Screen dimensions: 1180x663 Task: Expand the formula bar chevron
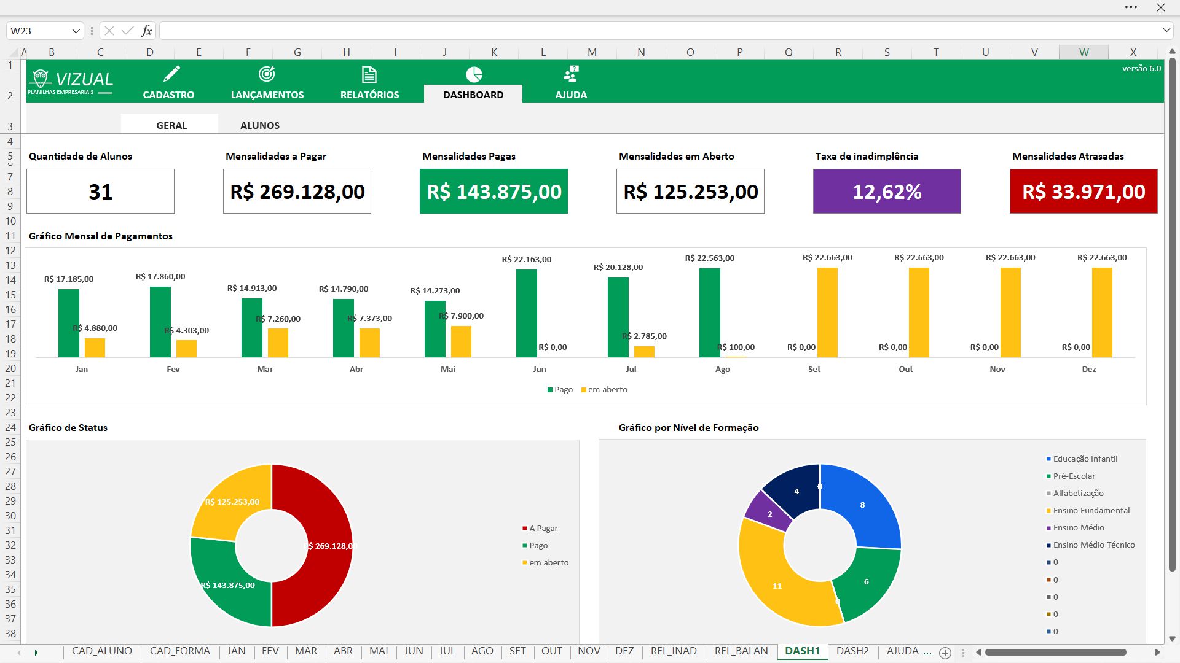[1166, 30]
